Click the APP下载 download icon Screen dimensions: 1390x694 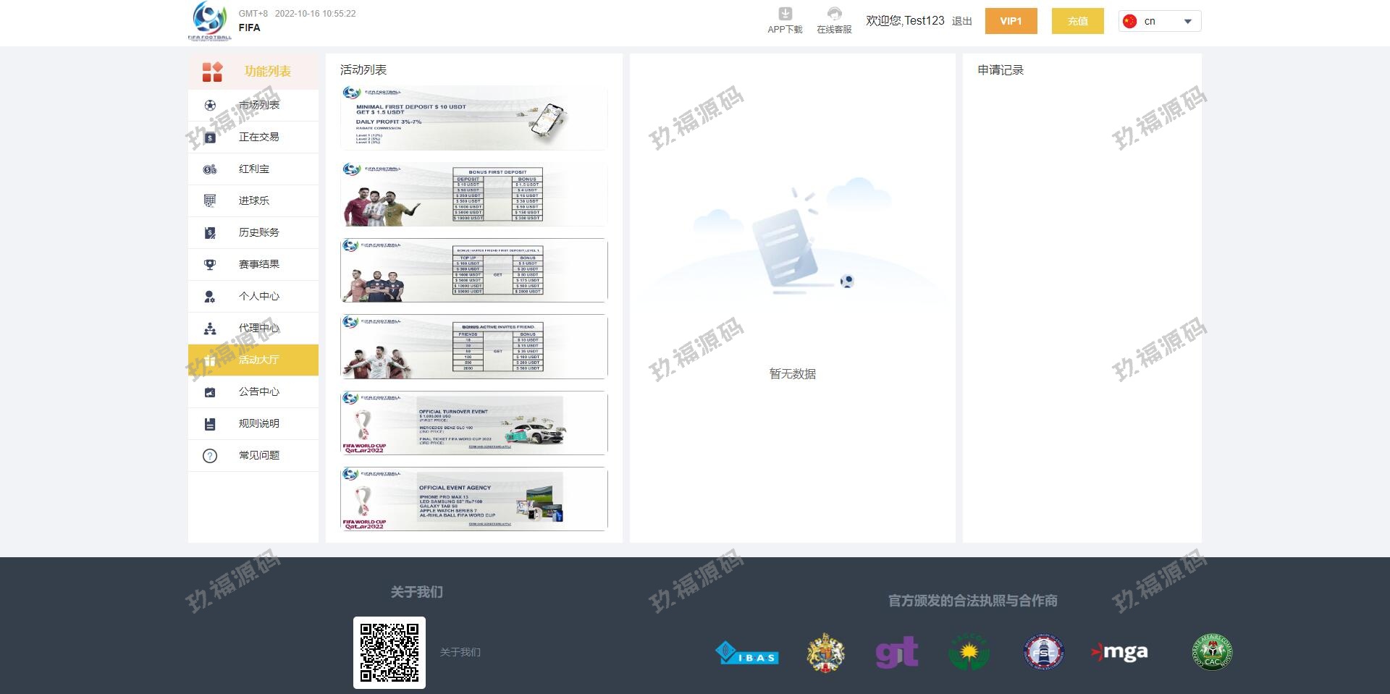[x=785, y=14]
